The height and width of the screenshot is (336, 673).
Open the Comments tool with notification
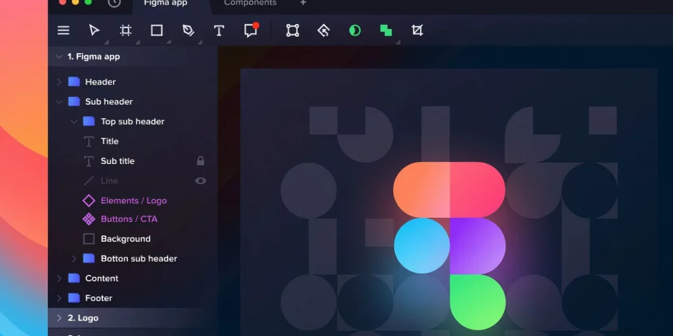[251, 30]
